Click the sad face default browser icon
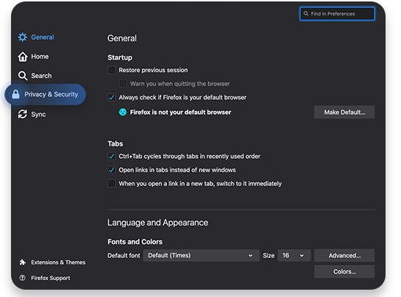 click(x=123, y=112)
